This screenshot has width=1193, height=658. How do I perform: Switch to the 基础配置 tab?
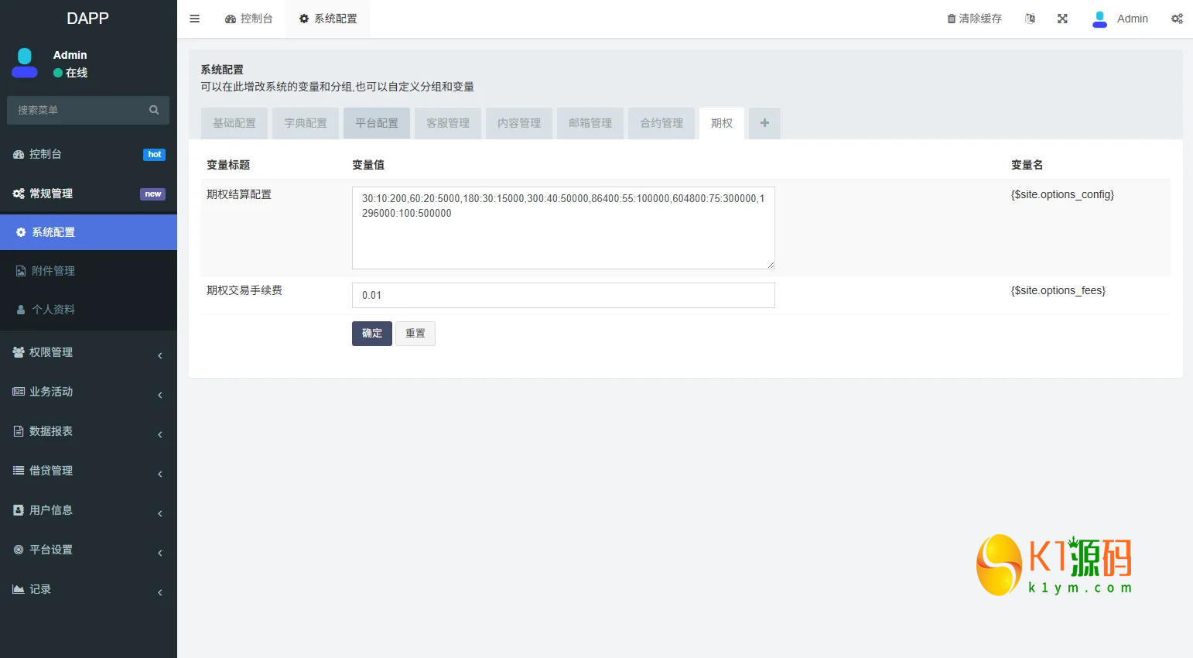point(234,123)
